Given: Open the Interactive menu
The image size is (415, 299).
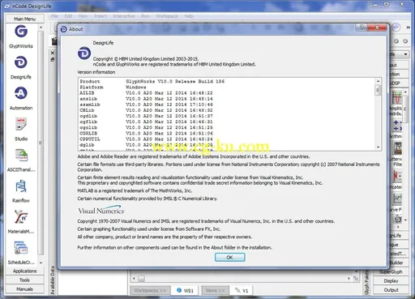Looking at the screenshot, I should pyautogui.click(x=124, y=16).
